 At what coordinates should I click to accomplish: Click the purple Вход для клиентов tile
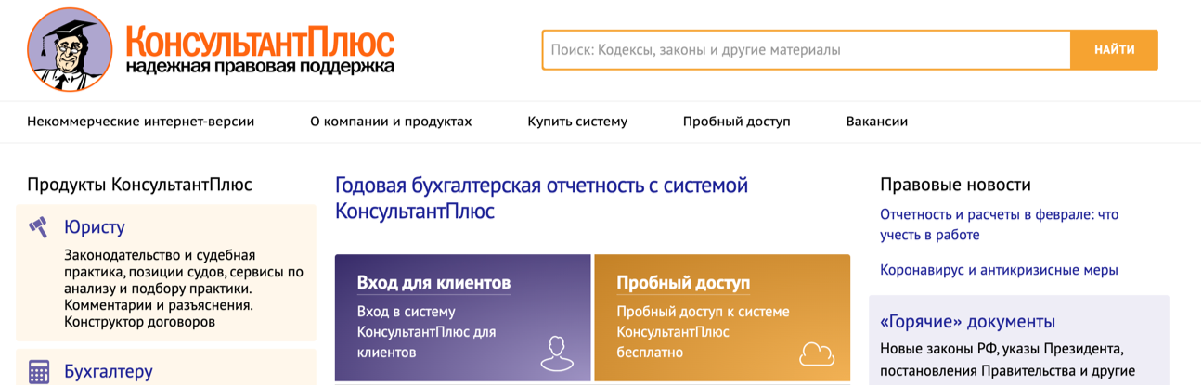pyautogui.click(x=462, y=317)
